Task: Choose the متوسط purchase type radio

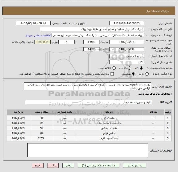Action: pyautogui.click(x=133, y=74)
